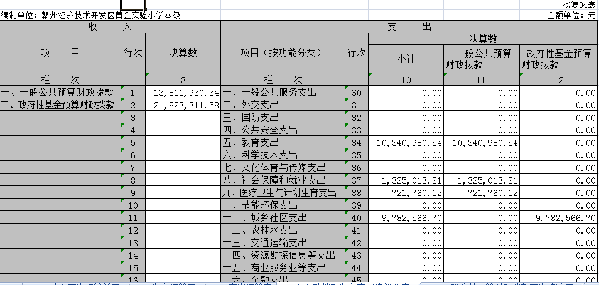
Task: Select the expenditure 行次 cell 30
Action: [x=357, y=92]
